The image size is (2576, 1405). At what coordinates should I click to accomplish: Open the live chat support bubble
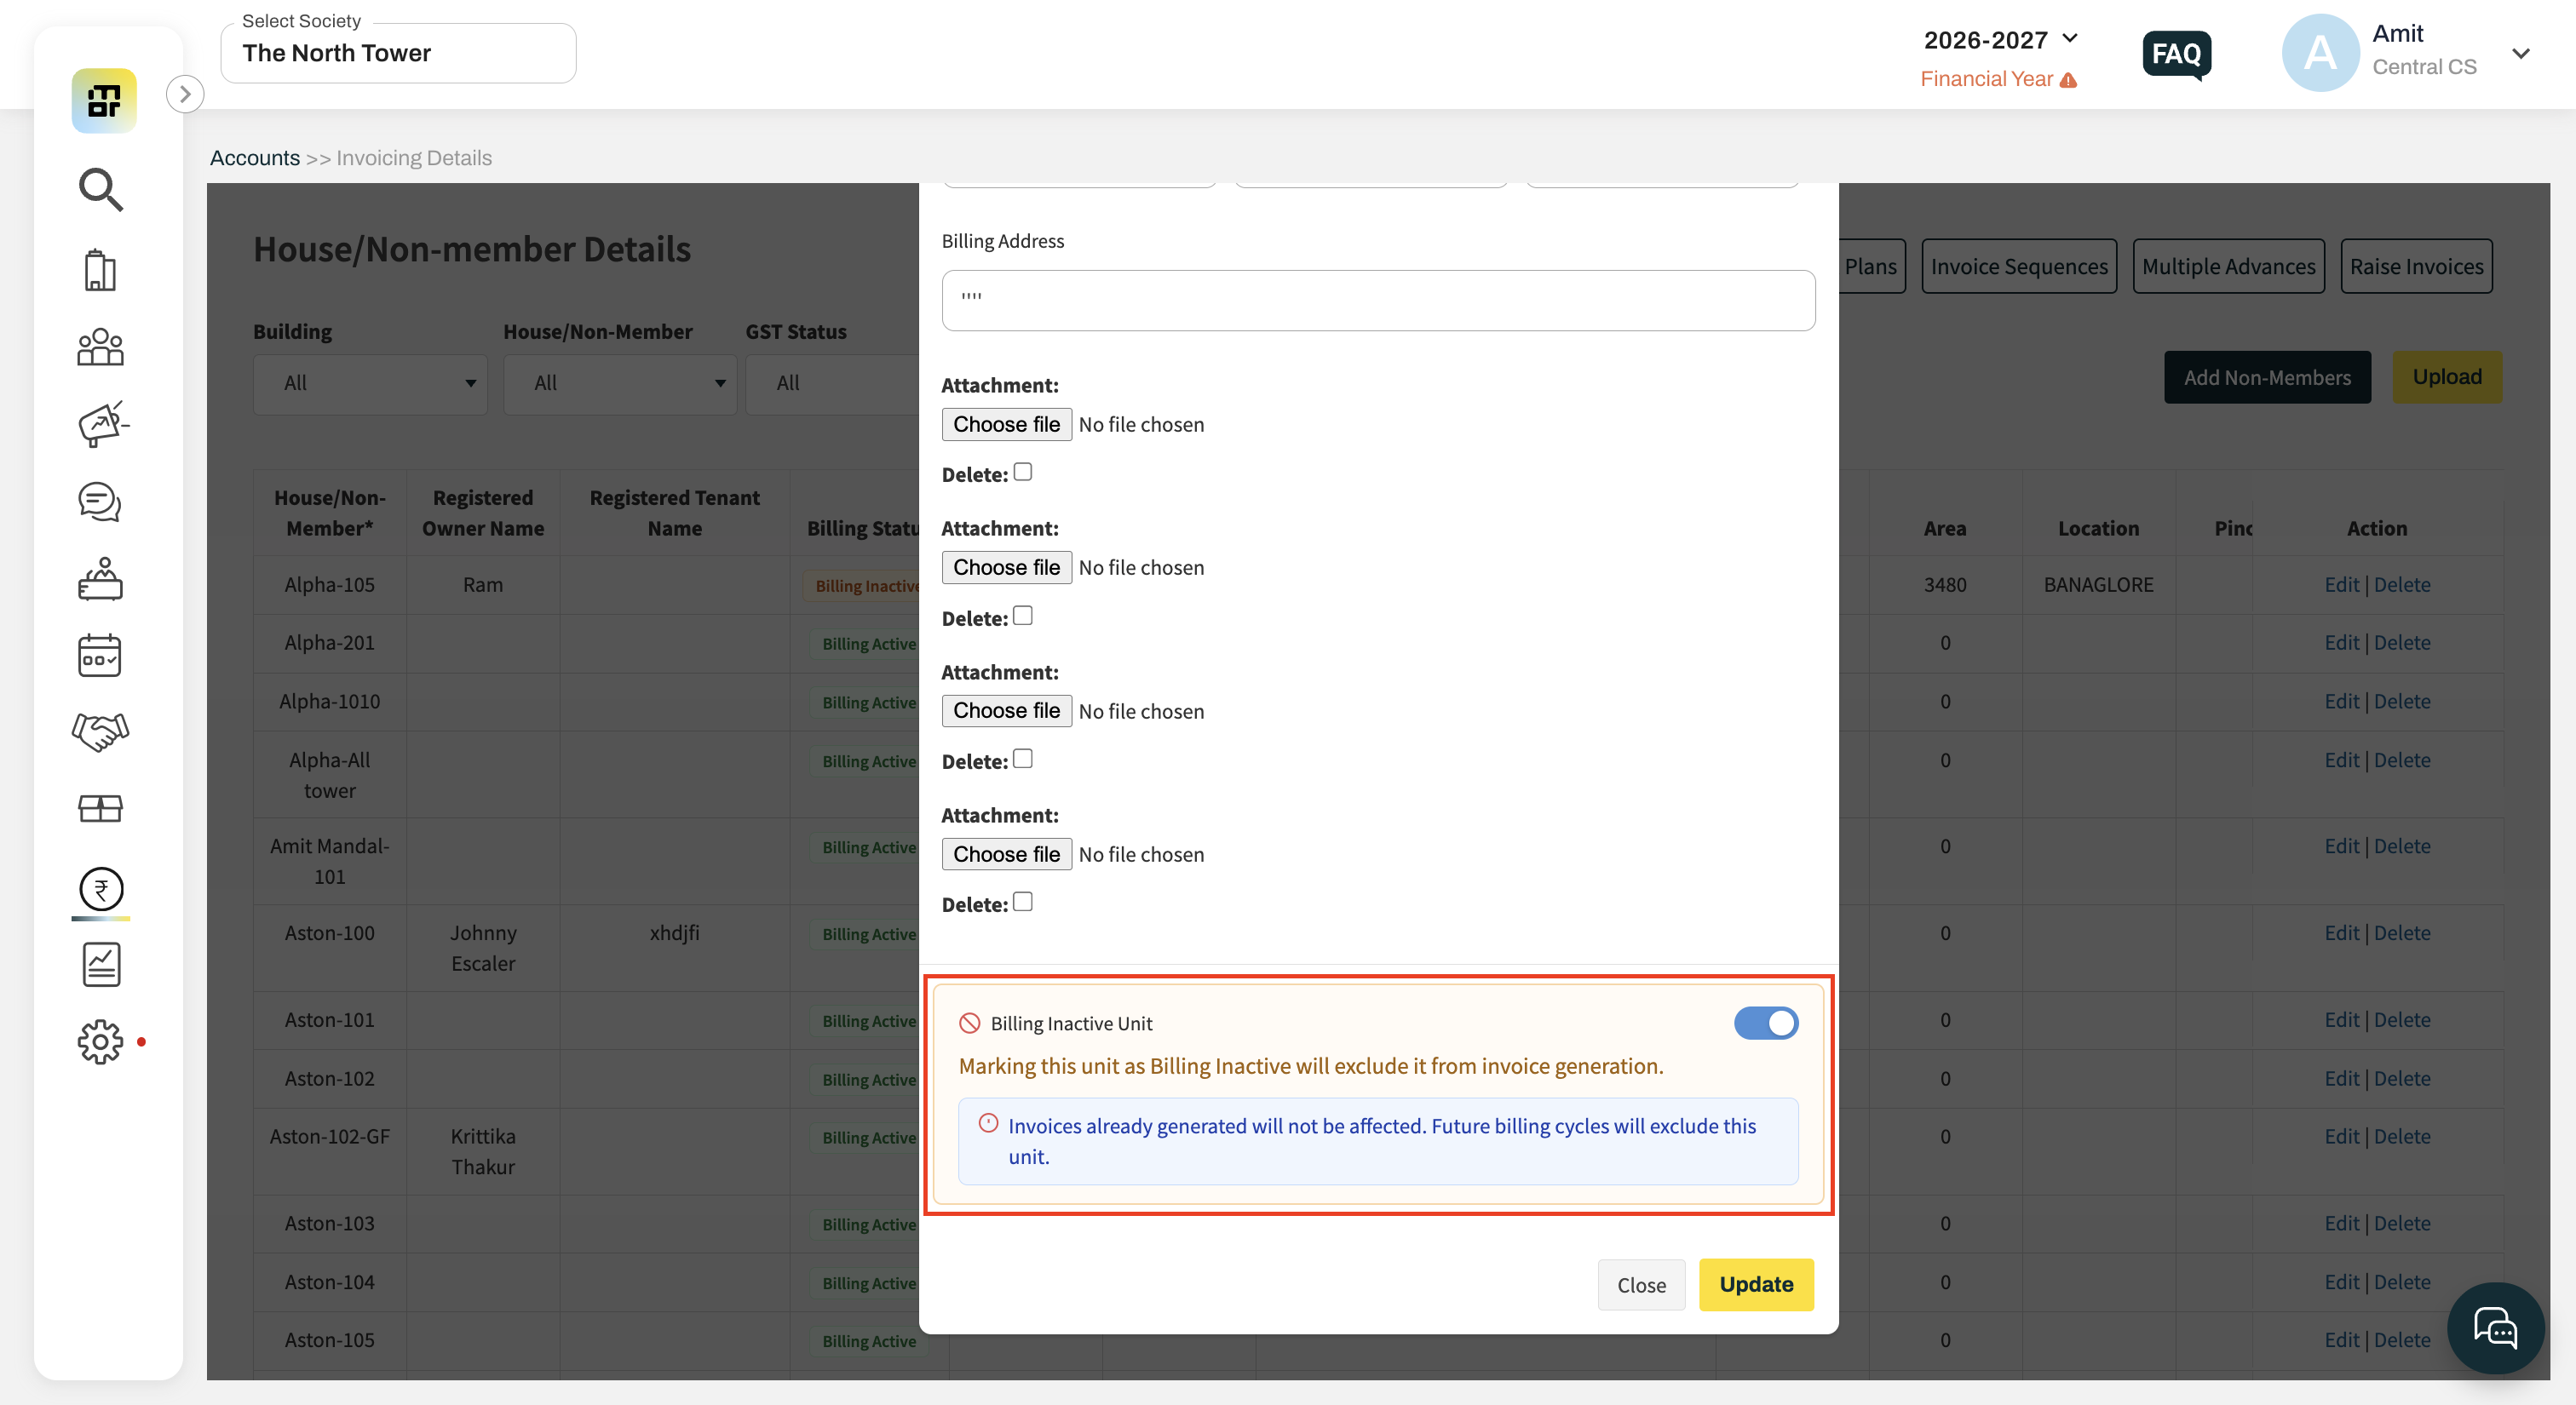2495,1329
